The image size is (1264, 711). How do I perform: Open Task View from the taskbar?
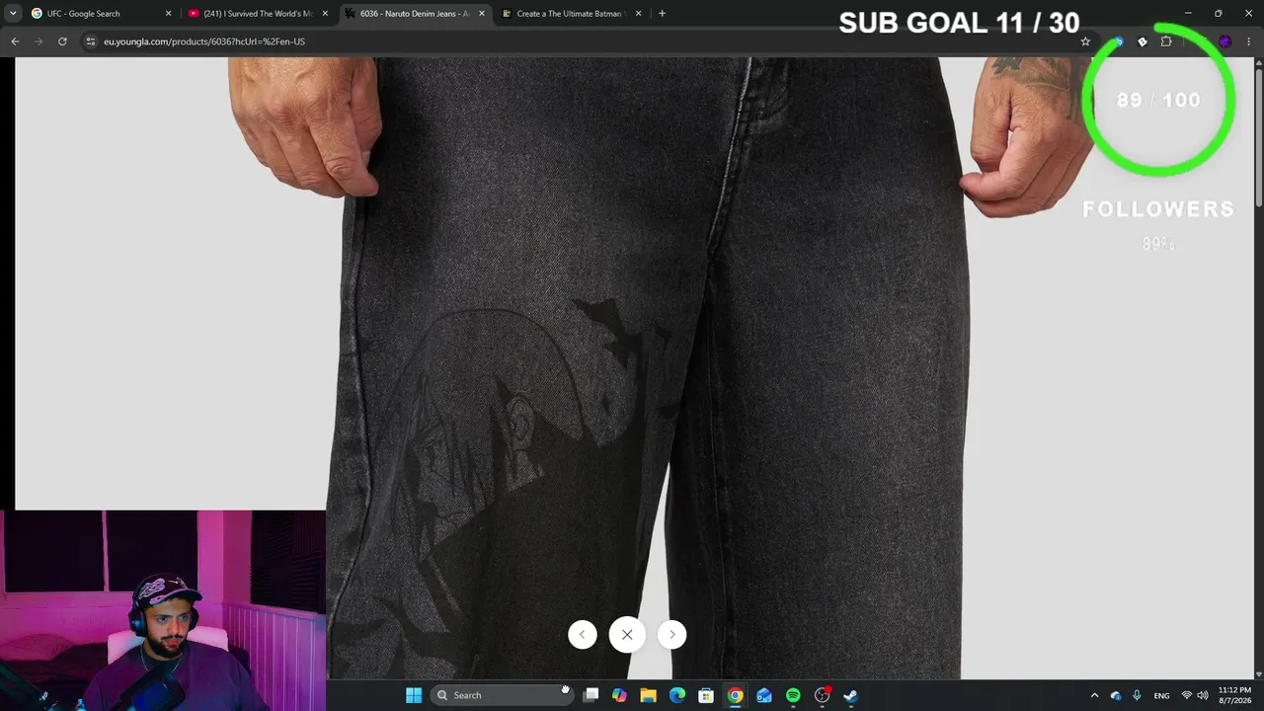tap(591, 695)
